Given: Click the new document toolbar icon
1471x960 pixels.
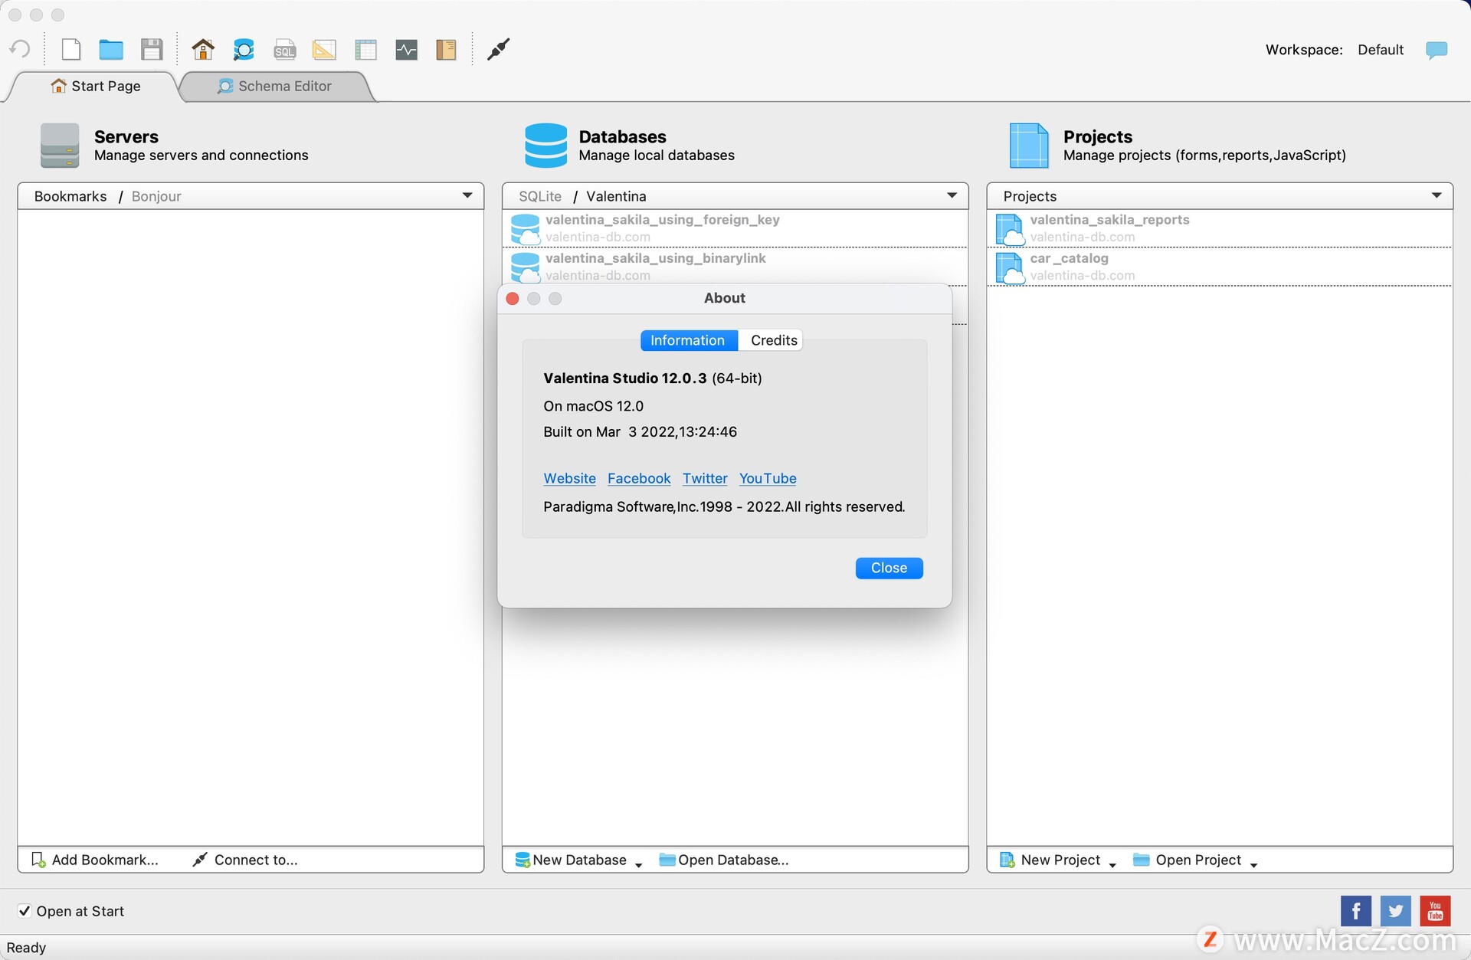Looking at the screenshot, I should pyautogui.click(x=71, y=50).
